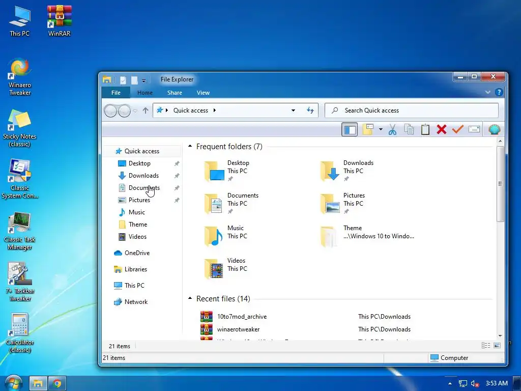
Task: Select Music in navigation pane
Action: (x=136, y=212)
